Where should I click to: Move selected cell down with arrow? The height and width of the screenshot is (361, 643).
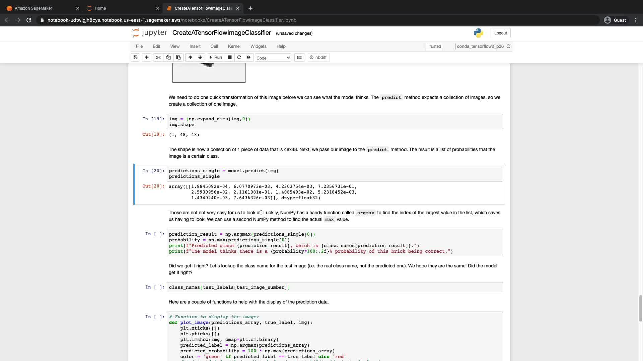pyautogui.click(x=200, y=57)
